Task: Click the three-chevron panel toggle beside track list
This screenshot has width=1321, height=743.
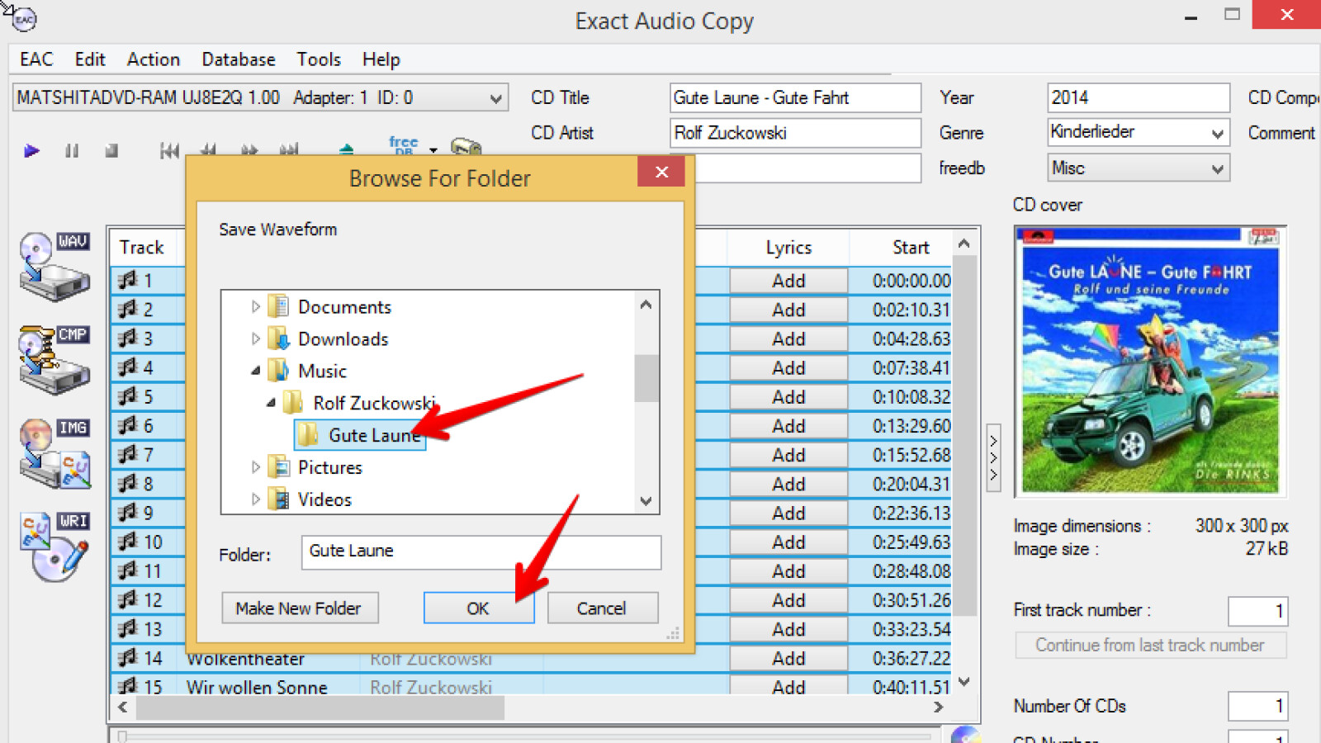Action: click(x=994, y=457)
